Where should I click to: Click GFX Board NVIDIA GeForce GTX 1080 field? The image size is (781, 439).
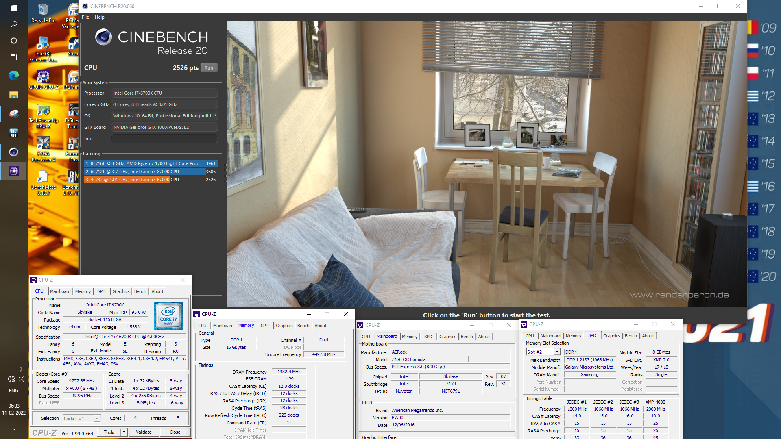tap(164, 127)
